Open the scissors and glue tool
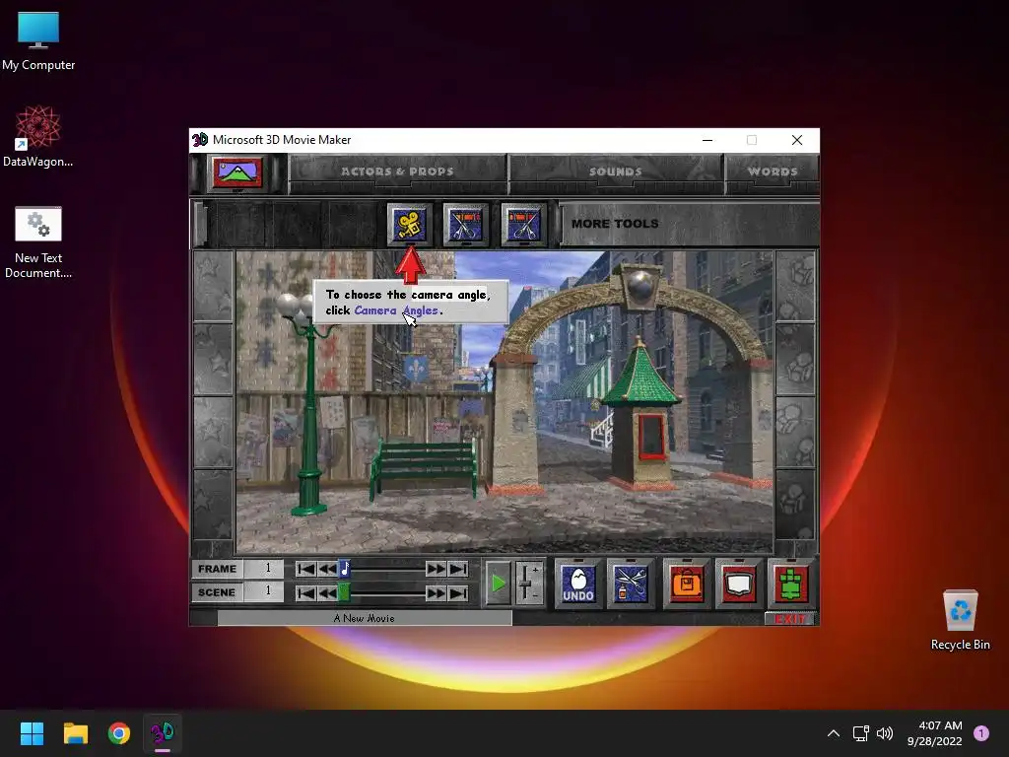 coord(631,584)
